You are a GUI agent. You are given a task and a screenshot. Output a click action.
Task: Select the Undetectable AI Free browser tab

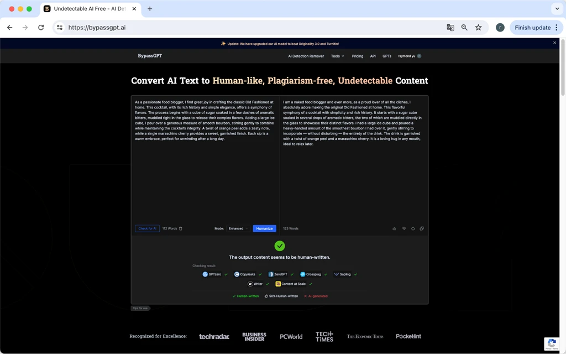(90, 9)
